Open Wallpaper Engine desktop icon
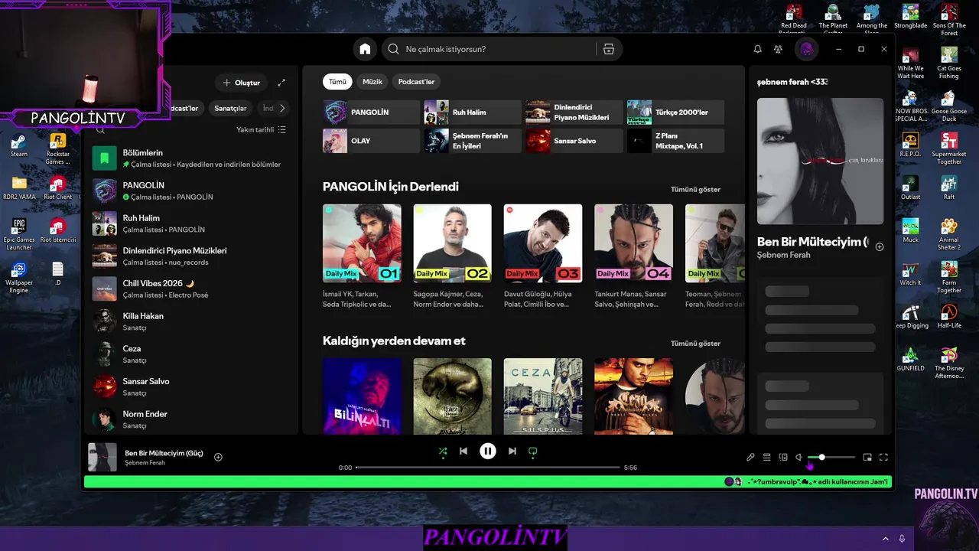Image resolution: width=979 pixels, height=551 pixels. 19,277
